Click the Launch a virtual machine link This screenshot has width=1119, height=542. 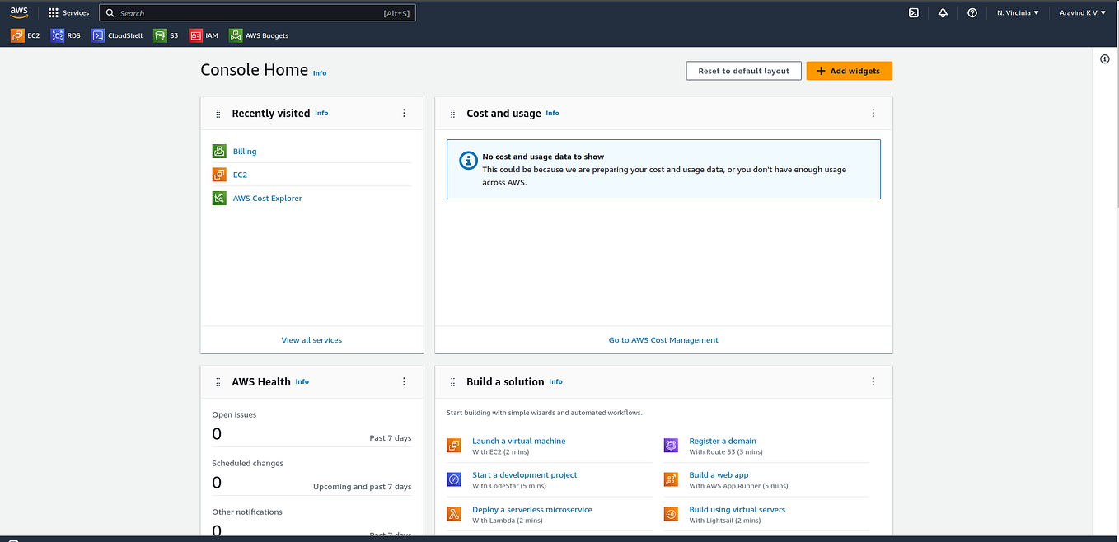pyautogui.click(x=519, y=441)
